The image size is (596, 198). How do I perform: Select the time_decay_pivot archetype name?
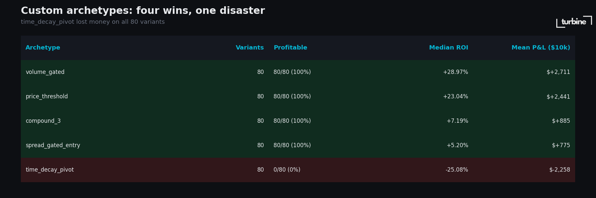pyautogui.click(x=50, y=170)
